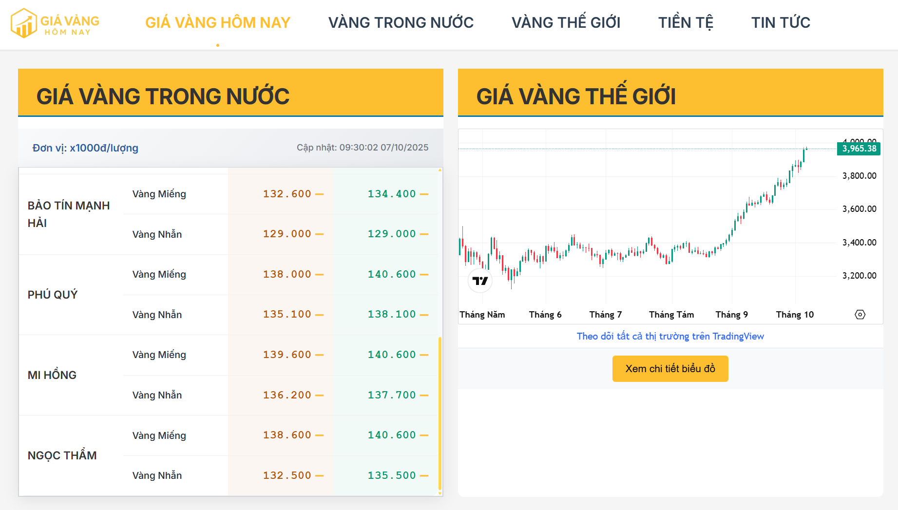Click the price table yellow scrollbar thumb
This screenshot has width=898, height=510.
[440, 413]
